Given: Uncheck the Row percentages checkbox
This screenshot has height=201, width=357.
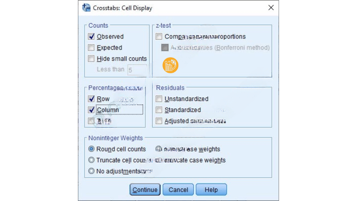Looking at the screenshot, I should (x=91, y=99).
